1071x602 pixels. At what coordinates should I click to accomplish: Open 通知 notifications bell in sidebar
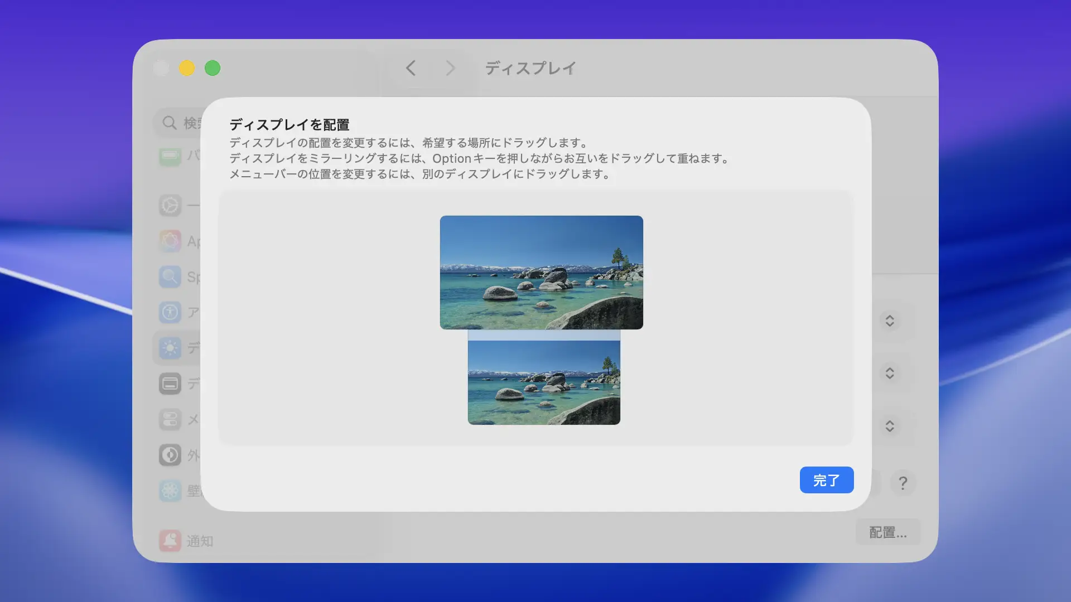[170, 541]
